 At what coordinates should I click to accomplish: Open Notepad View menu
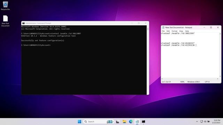[181, 31]
